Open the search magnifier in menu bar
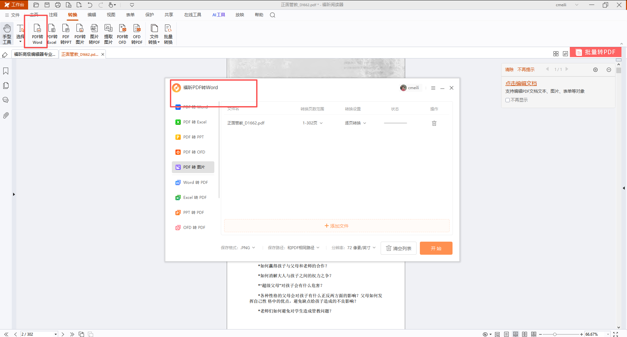The image size is (627, 337). tap(272, 15)
